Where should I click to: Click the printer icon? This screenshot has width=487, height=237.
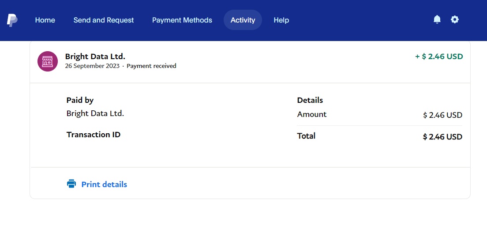coord(71,184)
